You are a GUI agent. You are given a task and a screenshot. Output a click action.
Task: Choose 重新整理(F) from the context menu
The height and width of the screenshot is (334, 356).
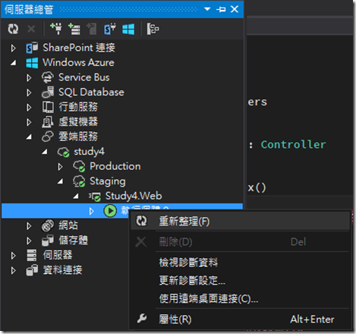241,222
